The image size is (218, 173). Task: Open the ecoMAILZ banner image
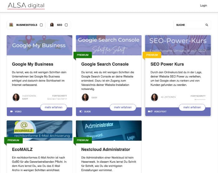coord(40,130)
